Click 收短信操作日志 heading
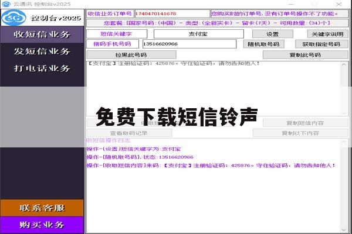The width and height of the screenshot is (352, 234). click(109, 140)
